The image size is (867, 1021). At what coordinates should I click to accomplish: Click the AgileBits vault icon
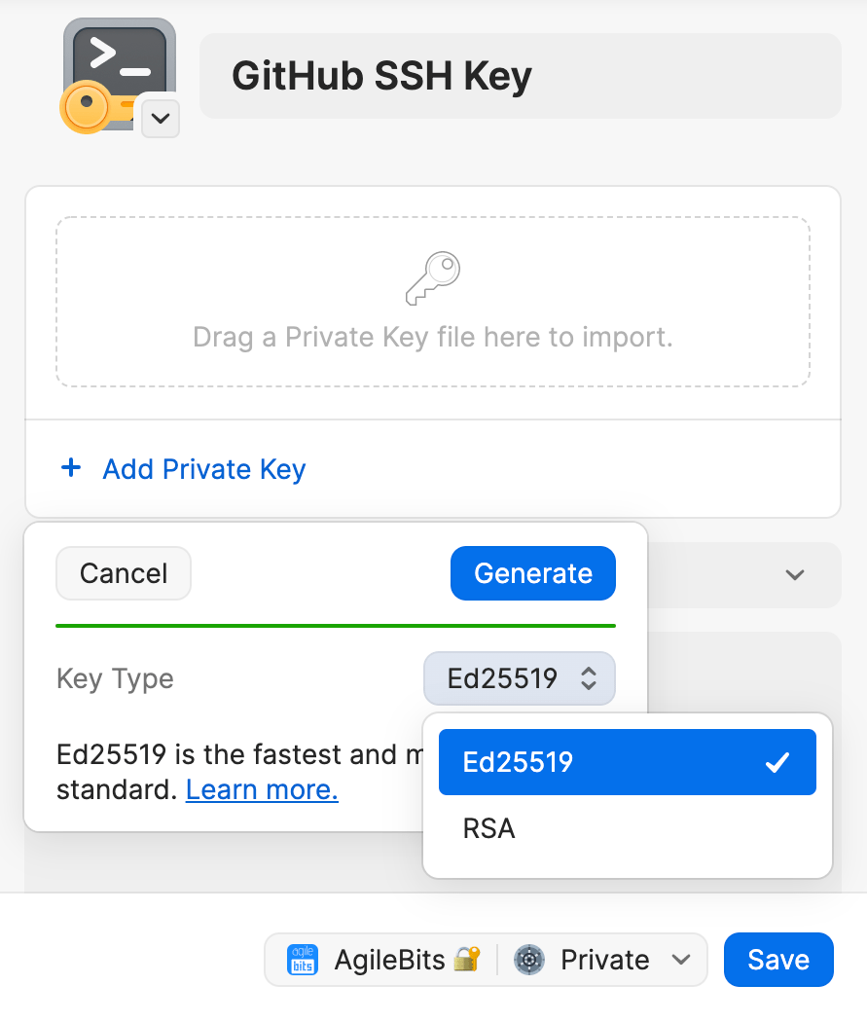coord(302,960)
